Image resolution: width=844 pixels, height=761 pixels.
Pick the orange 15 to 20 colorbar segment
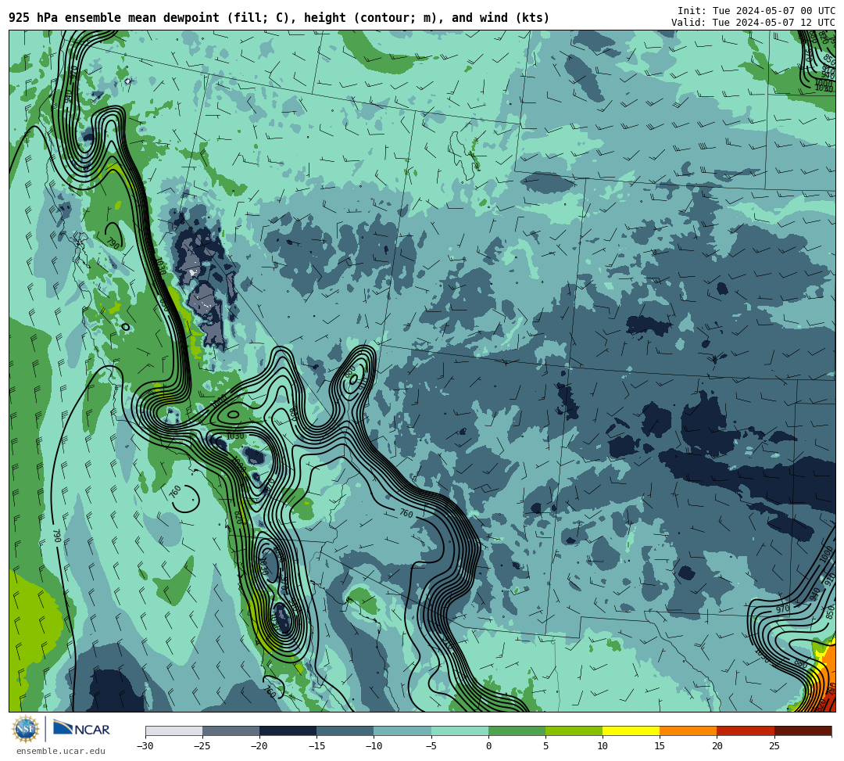point(688,730)
